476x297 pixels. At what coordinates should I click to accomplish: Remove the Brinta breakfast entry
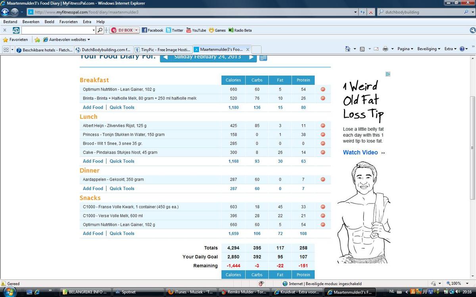pos(322,98)
